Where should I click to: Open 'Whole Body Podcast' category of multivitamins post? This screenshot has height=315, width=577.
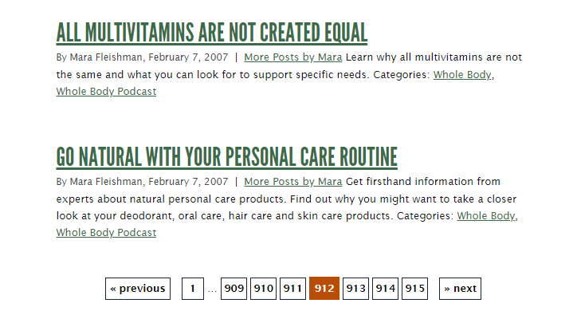(x=106, y=92)
